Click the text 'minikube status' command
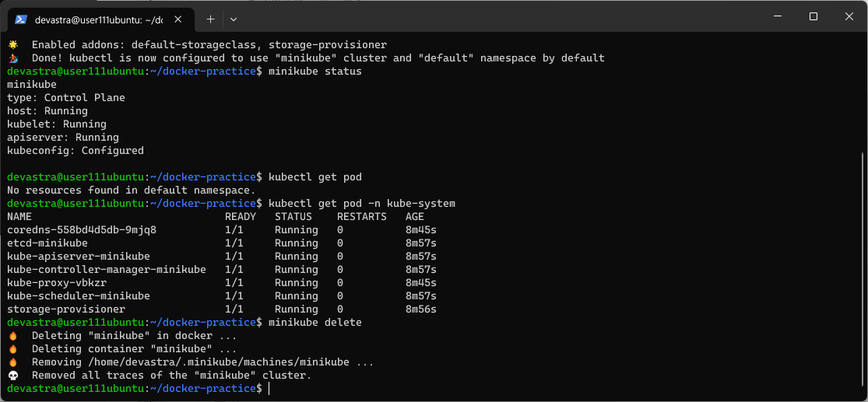This screenshot has height=402, width=868. pyautogui.click(x=315, y=72)
